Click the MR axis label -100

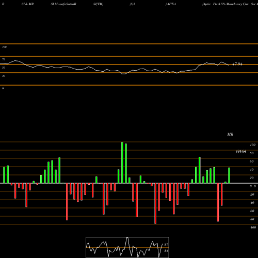[253, 228]
